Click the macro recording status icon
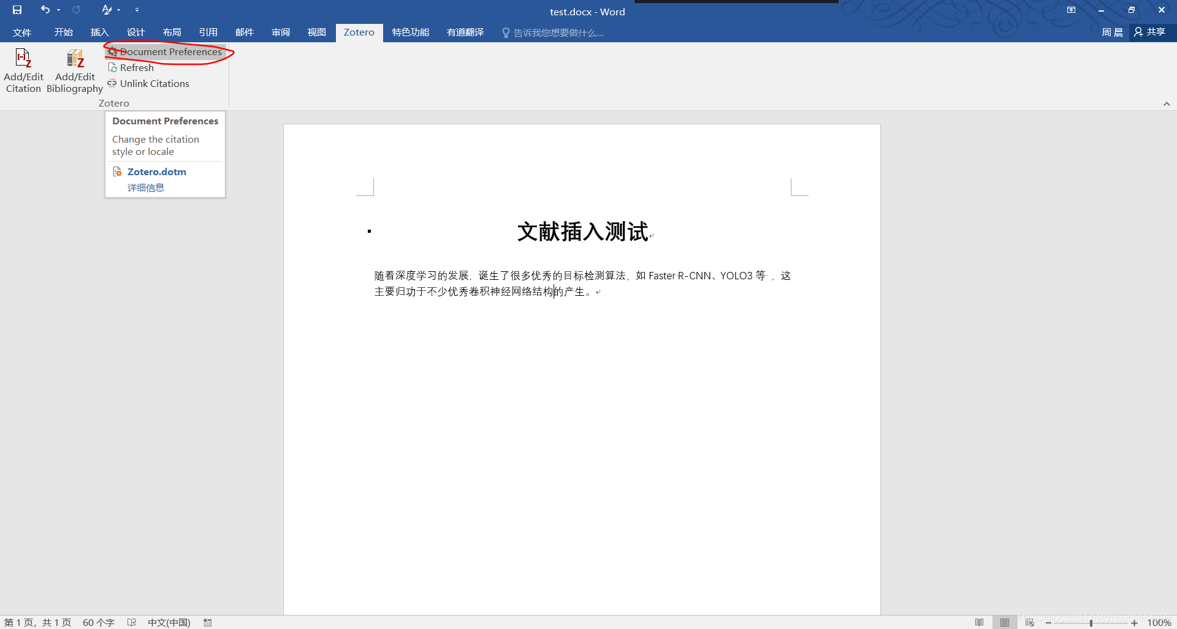 (208, 622)
